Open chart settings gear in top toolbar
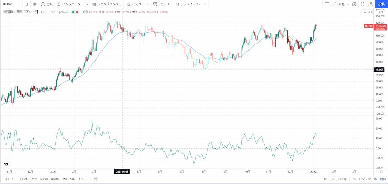 point(354,4)
